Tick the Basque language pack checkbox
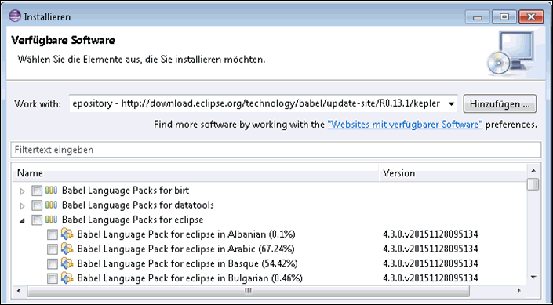The image size is (553, 305). point(53,263)
